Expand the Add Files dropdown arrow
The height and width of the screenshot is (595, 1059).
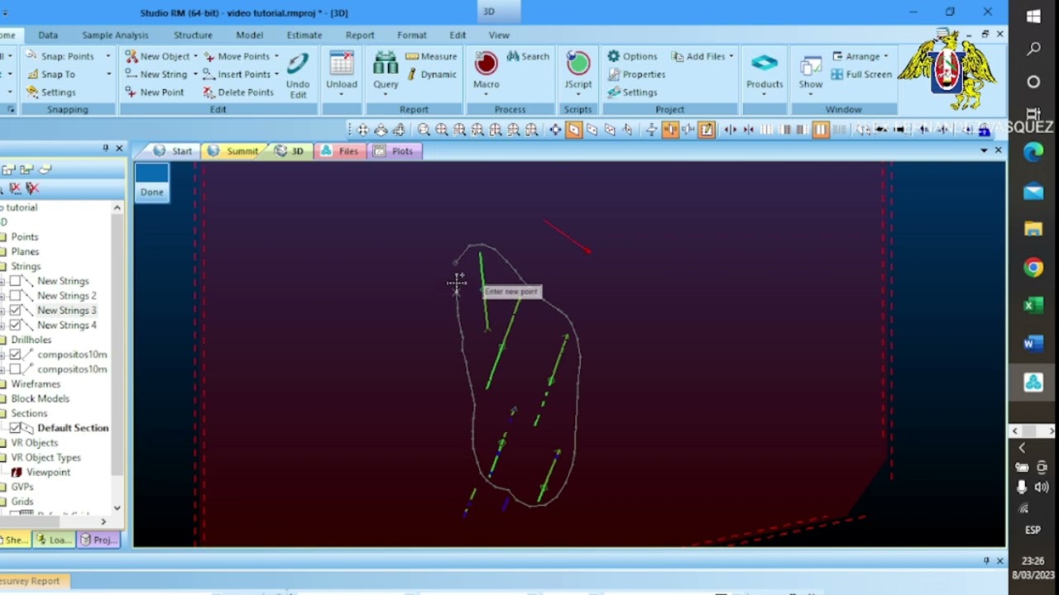[x=731, y=56]
